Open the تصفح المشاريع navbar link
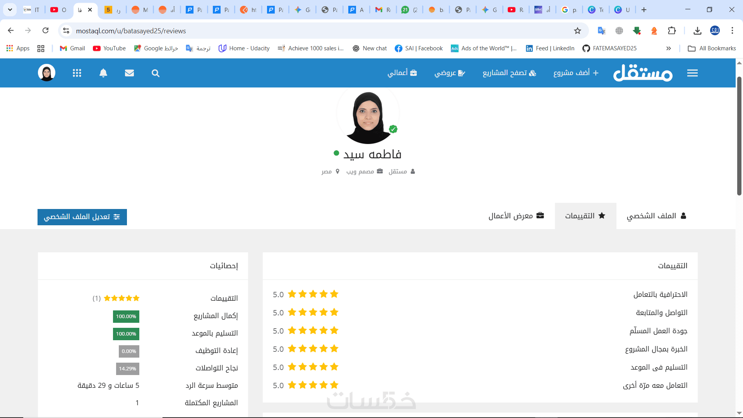Screen dimensions: 743x418 tap(509, 73)
